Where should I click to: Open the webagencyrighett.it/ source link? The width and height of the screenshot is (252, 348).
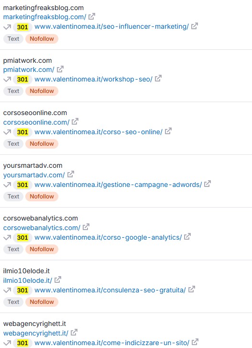36,333
